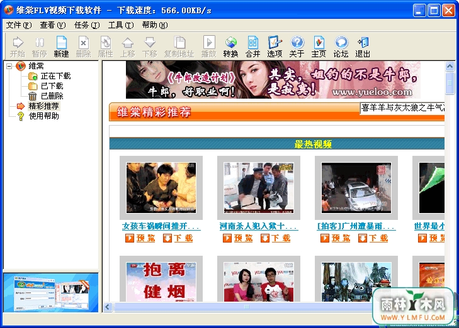Open video thumbnail [拍客]广州遭暴雨
Screen dimensions: 459x328
point(356,188)
